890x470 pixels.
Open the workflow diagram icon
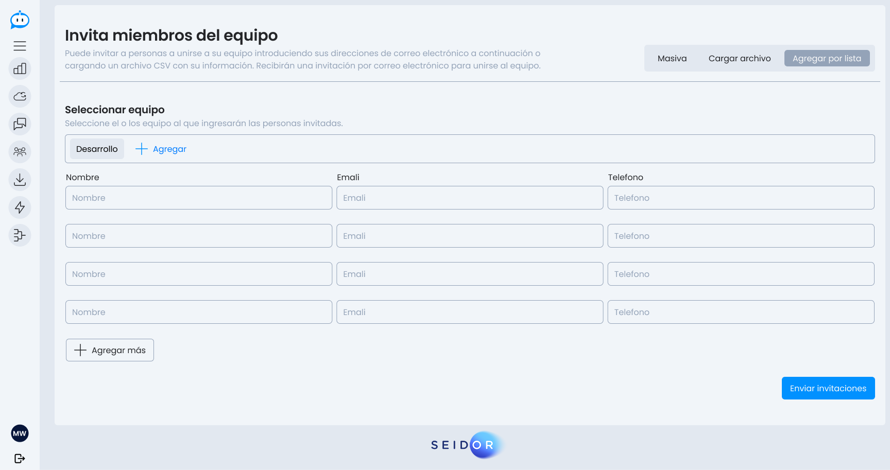20,235
